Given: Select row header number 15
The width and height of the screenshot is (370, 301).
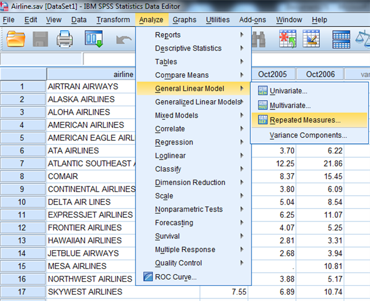Looking at the screenshot, I should tap(23, 266).
